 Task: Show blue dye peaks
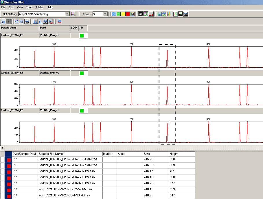pyautogui.click(x=113, y=14)
